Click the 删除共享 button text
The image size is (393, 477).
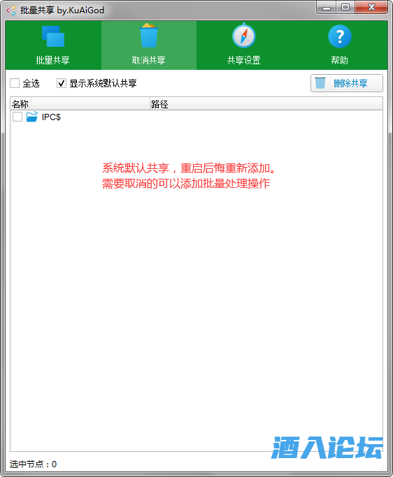(x=350, y=83)
